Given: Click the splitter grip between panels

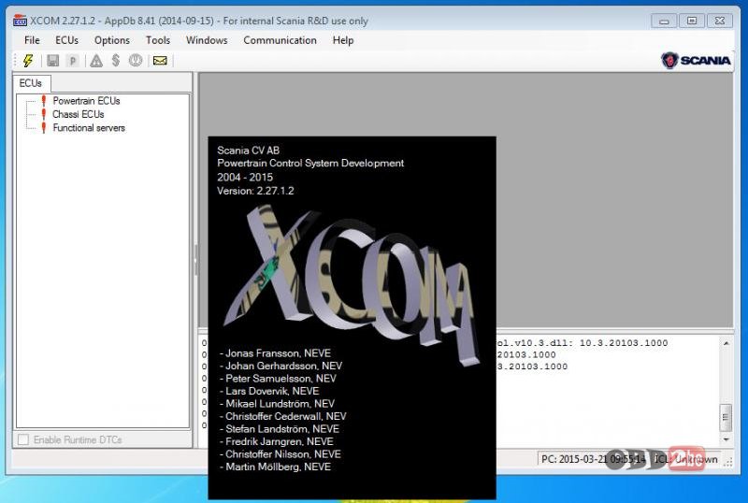Looking at the screenshot, I should click(195, 260).
